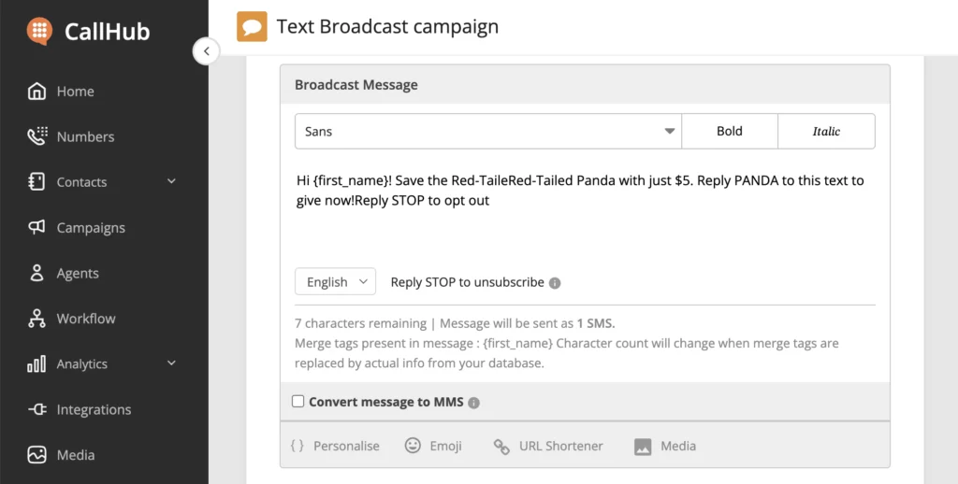Viewport: 958px width, 484px height.
Task: Go to Campaigns in the sidebar
Action: 90,227
